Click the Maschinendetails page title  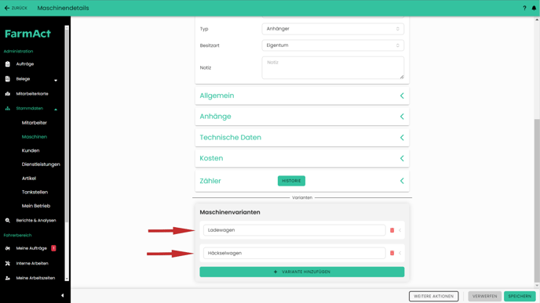tap(63, 8)
